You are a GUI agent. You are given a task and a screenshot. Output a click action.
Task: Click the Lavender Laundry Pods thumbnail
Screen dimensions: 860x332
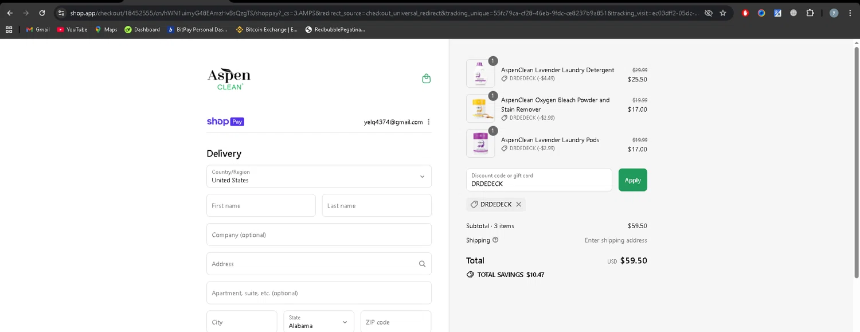pos(480,143)
